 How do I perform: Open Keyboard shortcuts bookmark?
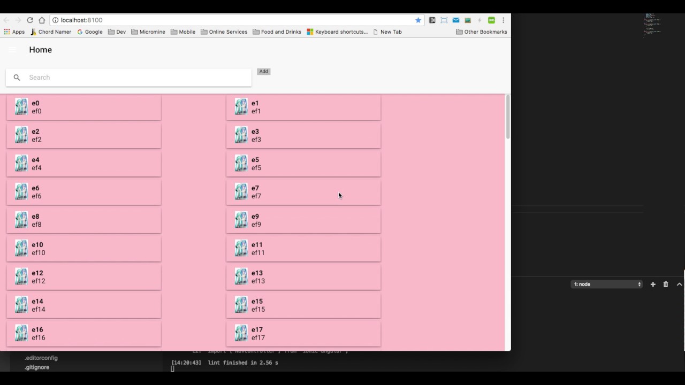tap(337, 32)
